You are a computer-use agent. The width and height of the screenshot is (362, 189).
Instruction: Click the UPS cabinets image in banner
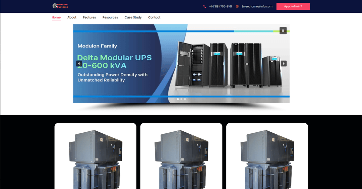pos(229,65)
